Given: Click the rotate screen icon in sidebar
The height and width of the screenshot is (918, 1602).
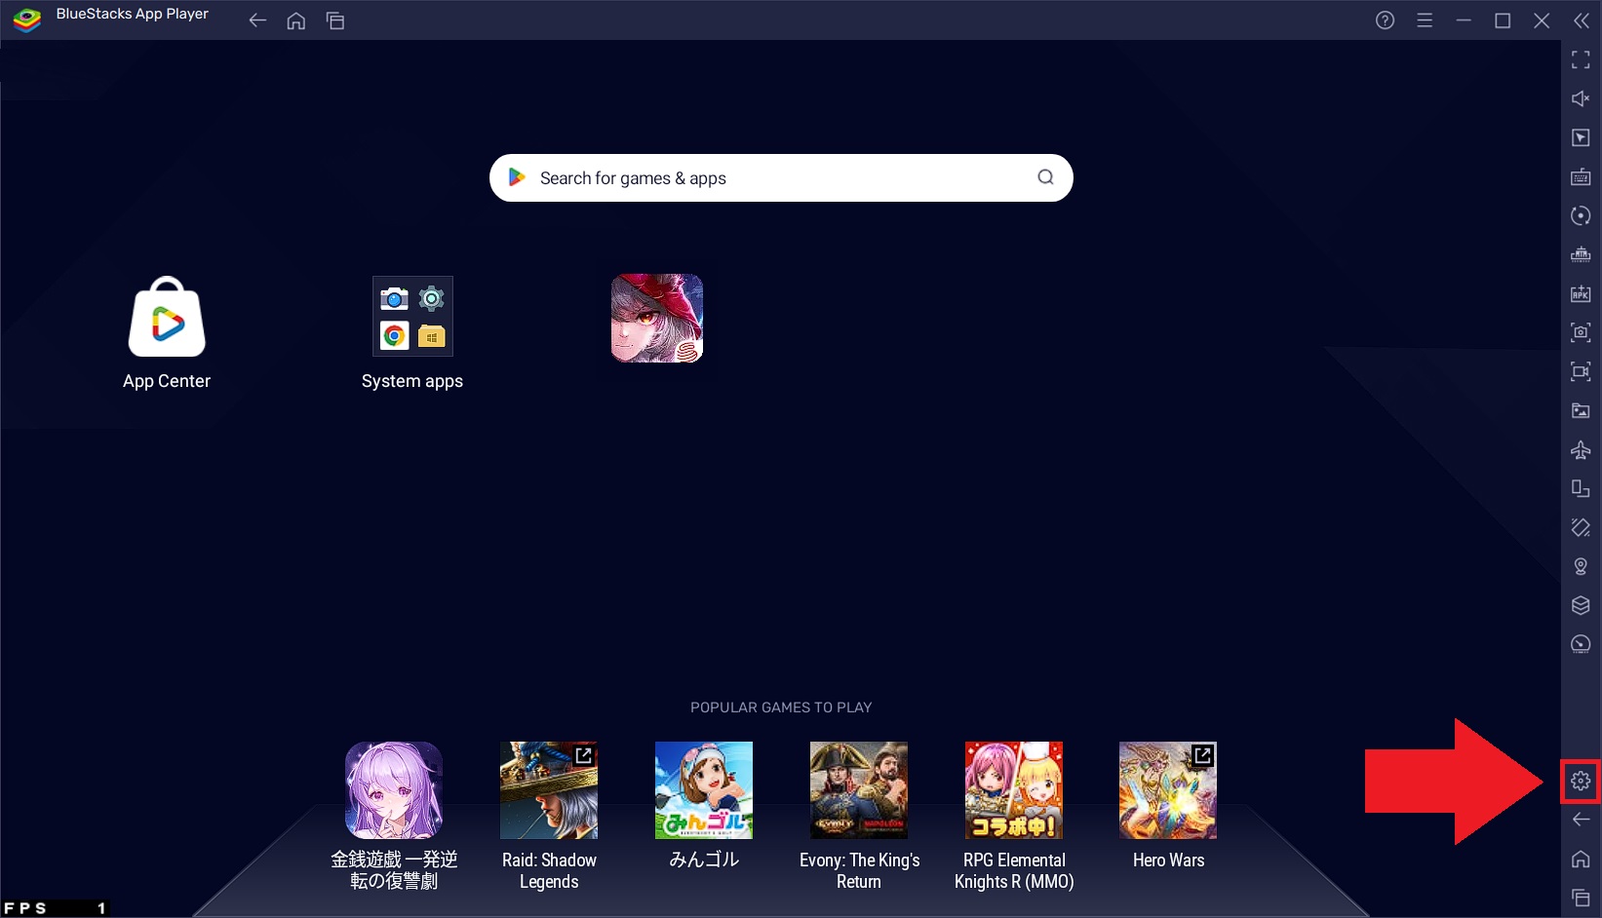Looking at the screenshot, I should tap(1581, 527).
